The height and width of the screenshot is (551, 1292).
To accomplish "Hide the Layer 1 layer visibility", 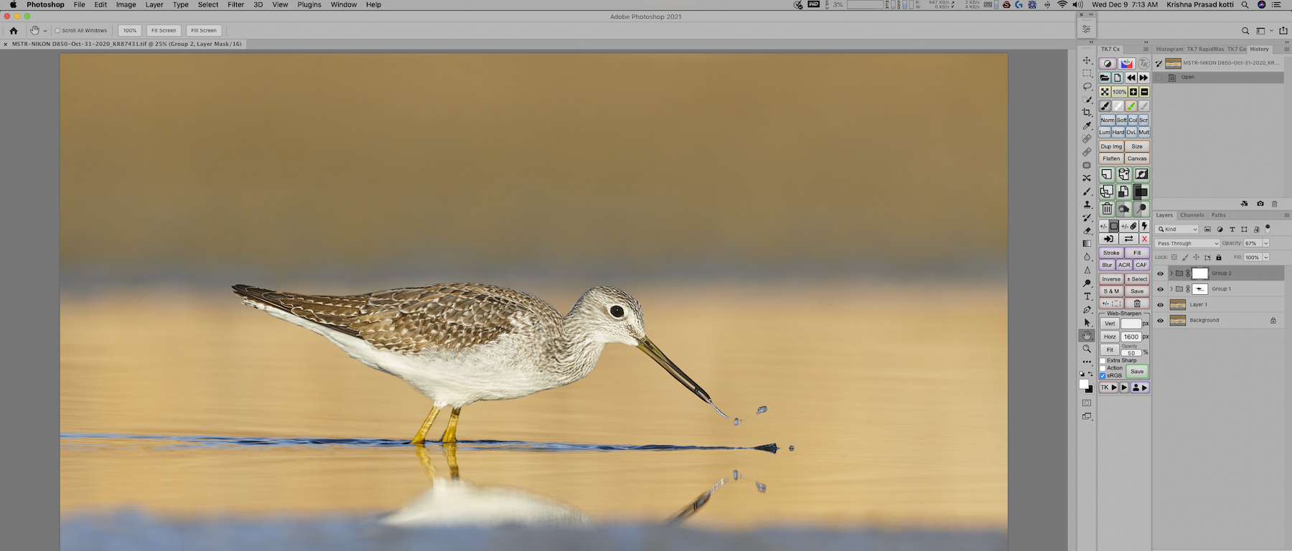I will click(1160, 305).
